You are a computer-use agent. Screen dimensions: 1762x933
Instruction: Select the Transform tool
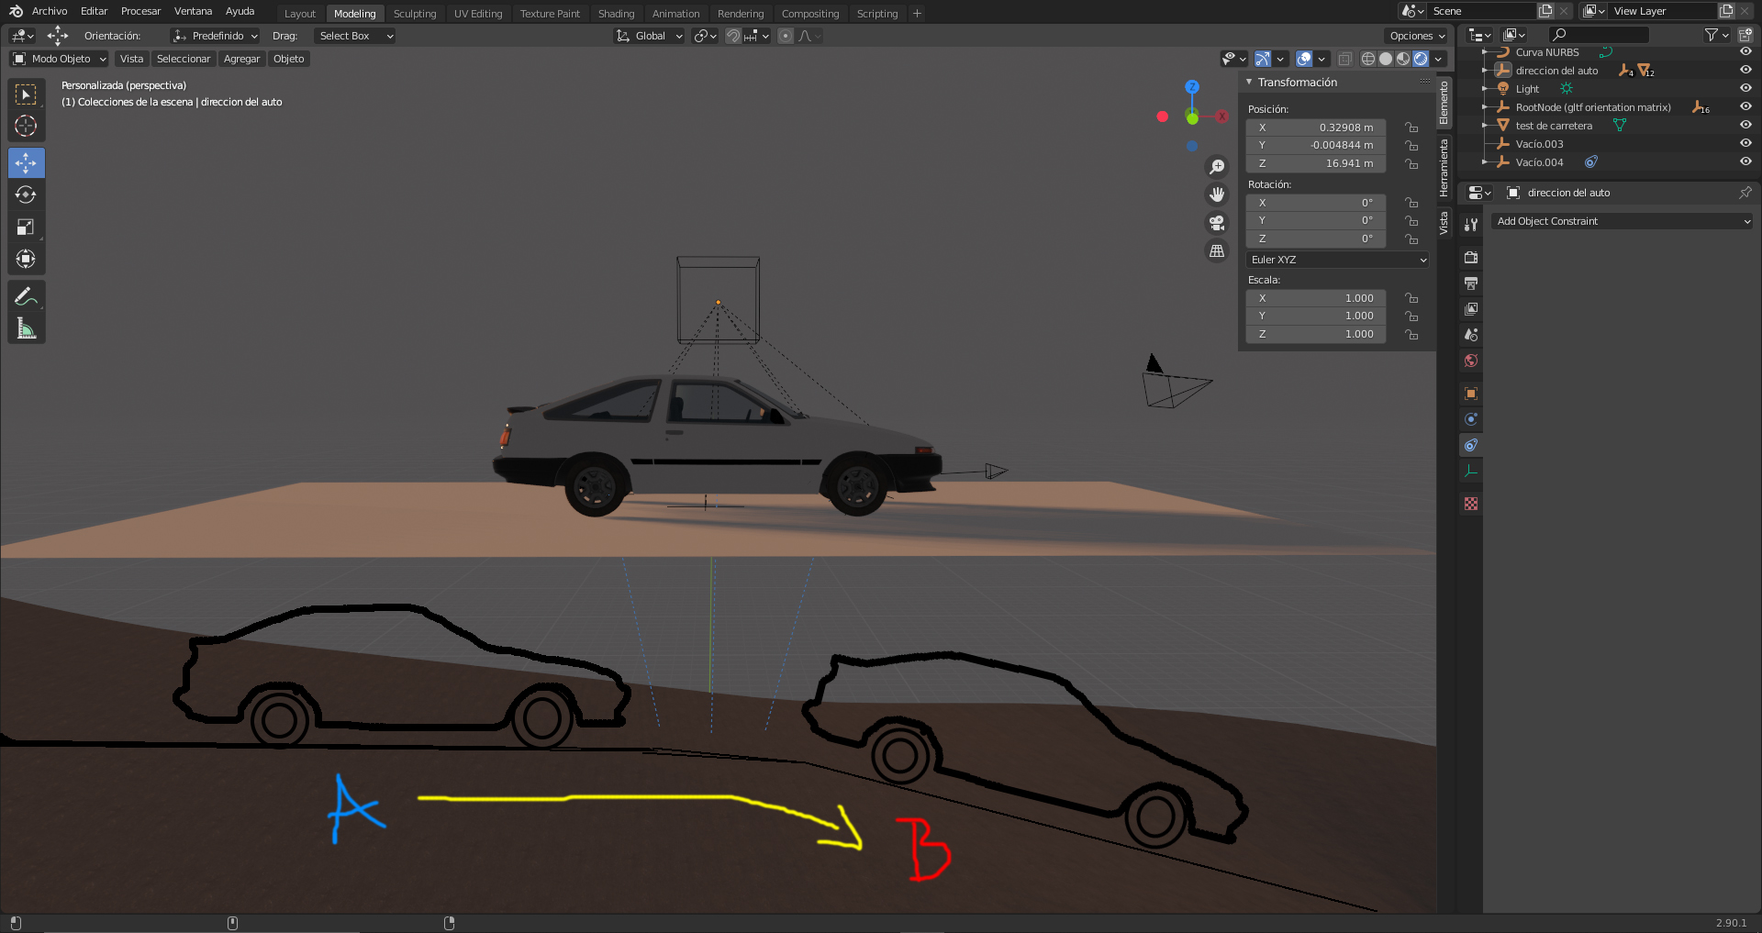26,260
